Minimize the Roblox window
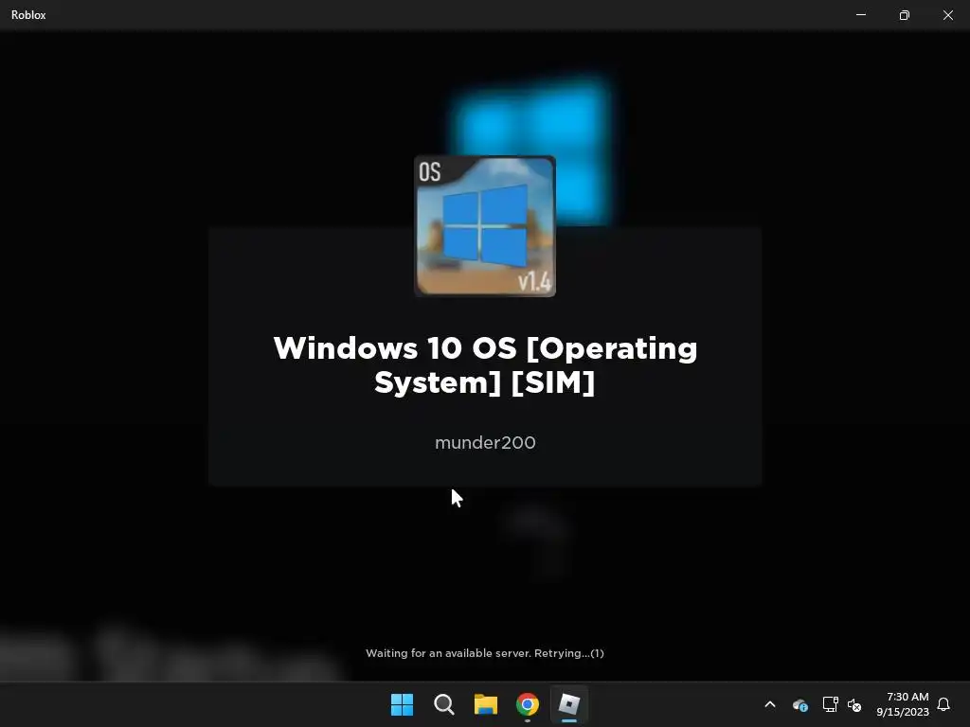 point(861,15)
